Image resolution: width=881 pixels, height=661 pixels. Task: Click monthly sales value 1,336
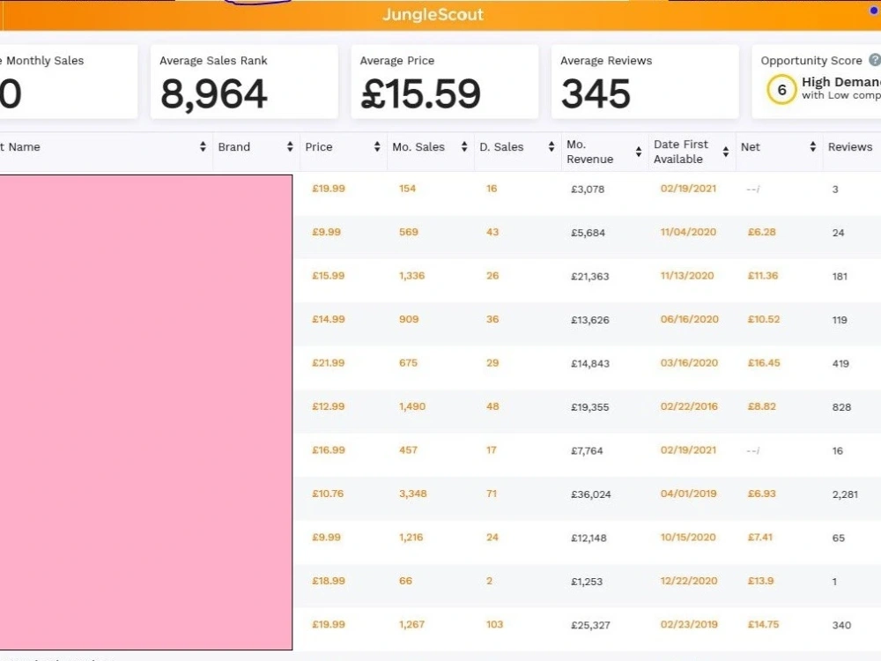point(411,275)
